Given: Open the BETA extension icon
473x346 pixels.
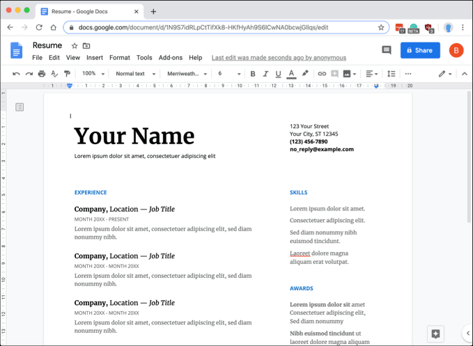Looking at the screenshot, I should 414,28.
